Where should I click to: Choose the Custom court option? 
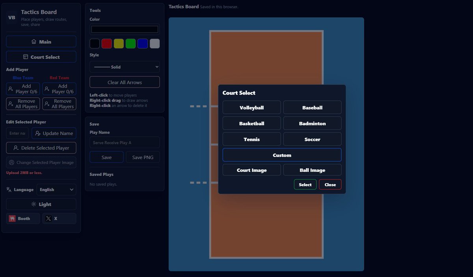point(282,155)
